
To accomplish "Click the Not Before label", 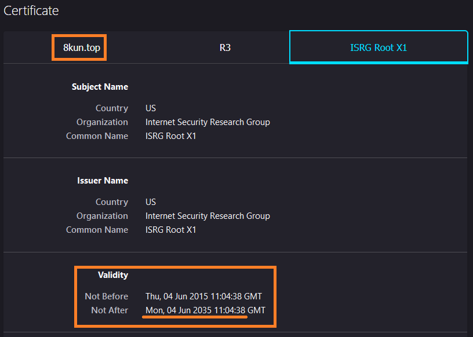I will tap(107, 296).
